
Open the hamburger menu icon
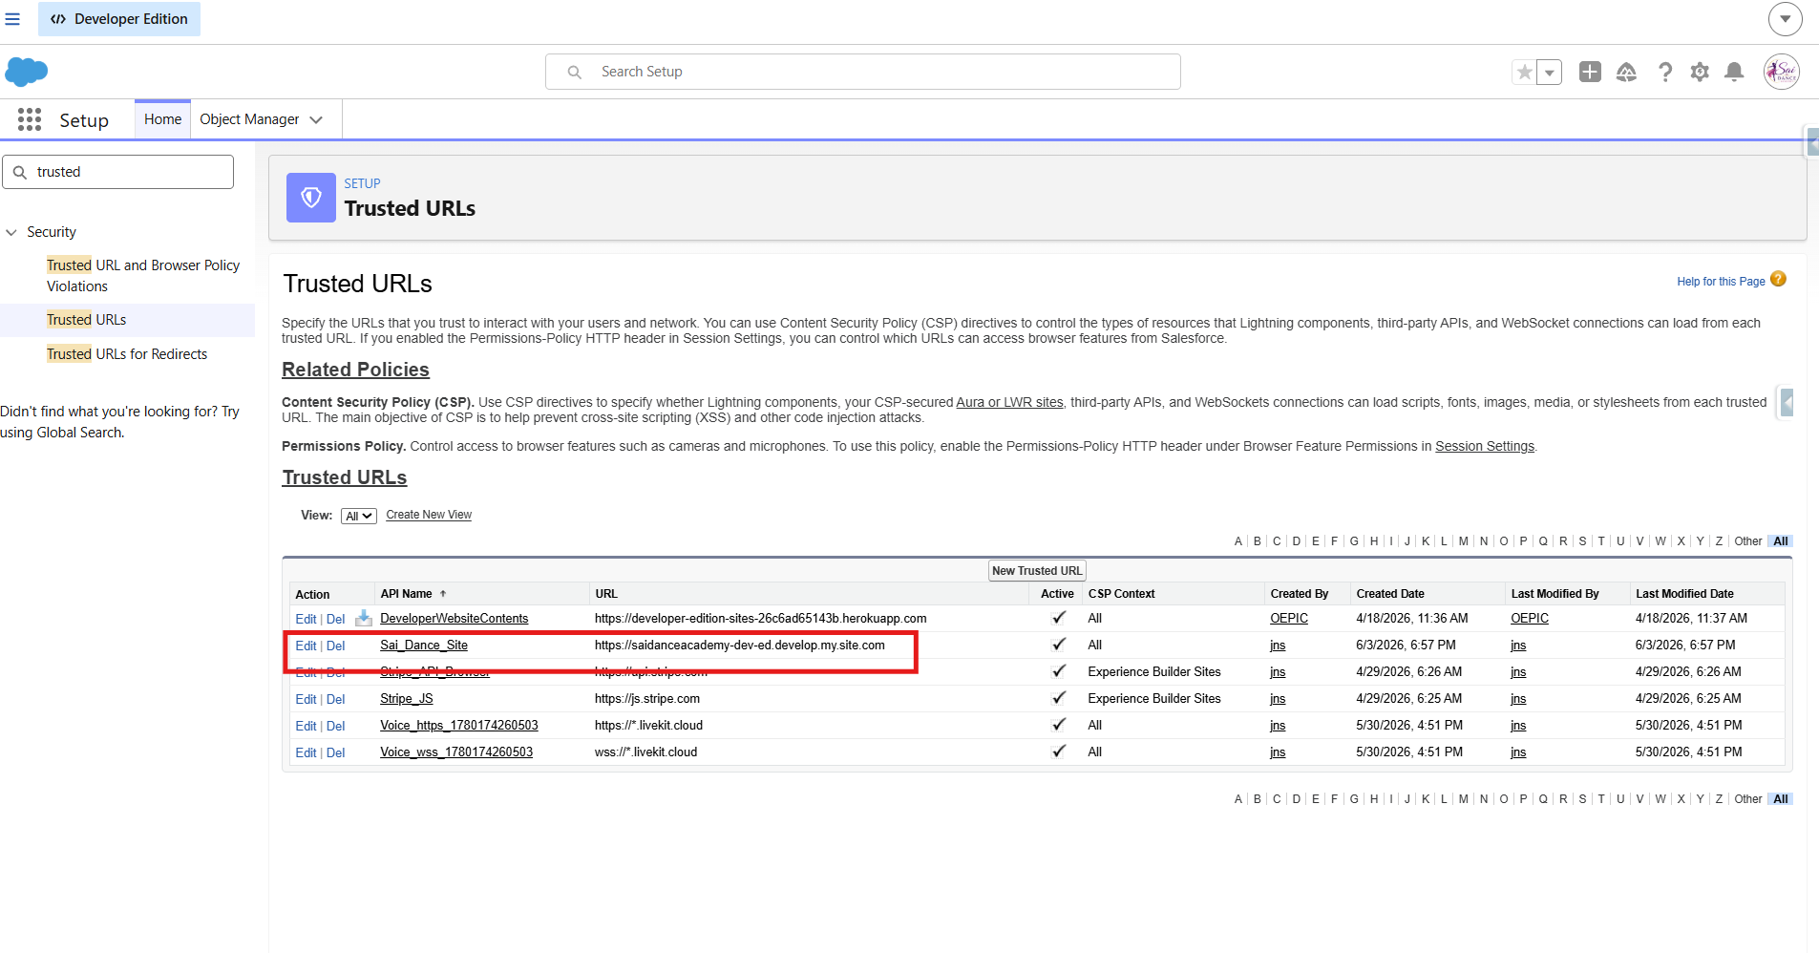tap(12, 19)
